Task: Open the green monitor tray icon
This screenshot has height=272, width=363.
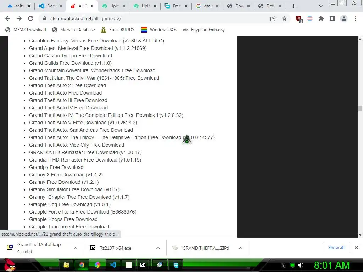Action: (x=292, y=265)
